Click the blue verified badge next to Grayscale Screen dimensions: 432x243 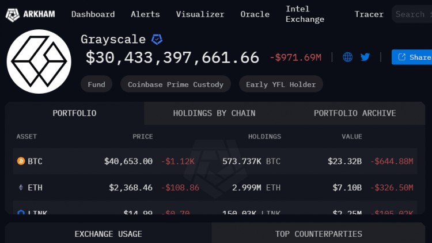[x=157, y=40]
